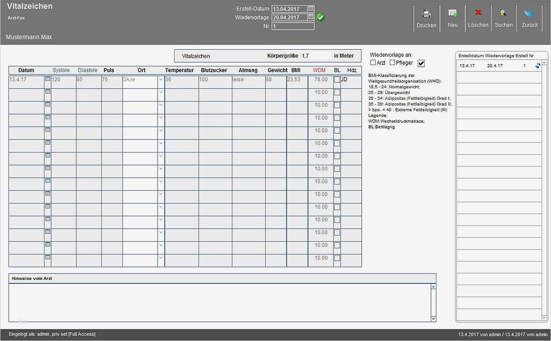Image resolution: width=551 pixels, height=341 pixels.
Task: Click the red WDM column header
Action: pyautogui.click(x=319, y=70)
